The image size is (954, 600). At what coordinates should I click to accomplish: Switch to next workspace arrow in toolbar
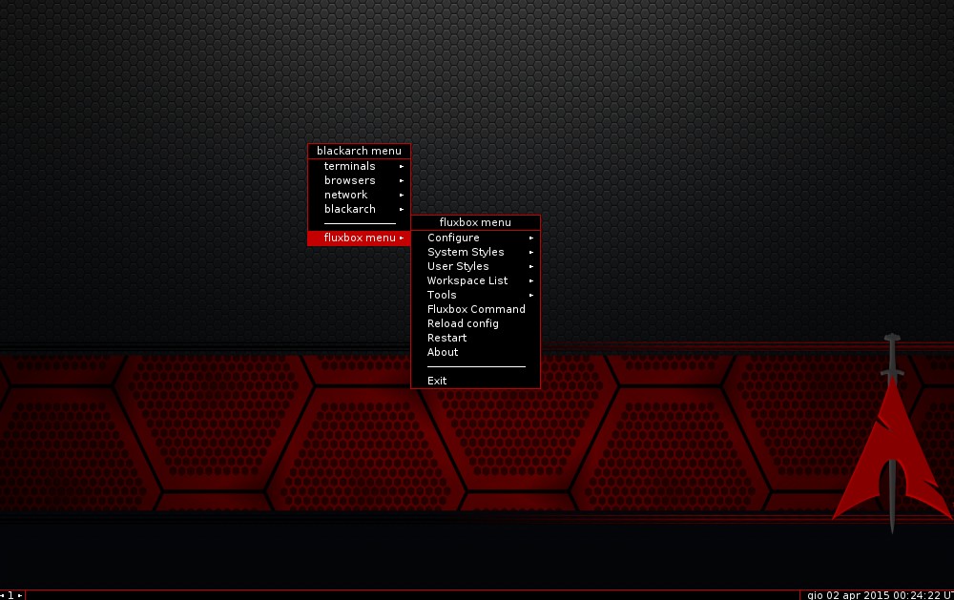[20, 595]
